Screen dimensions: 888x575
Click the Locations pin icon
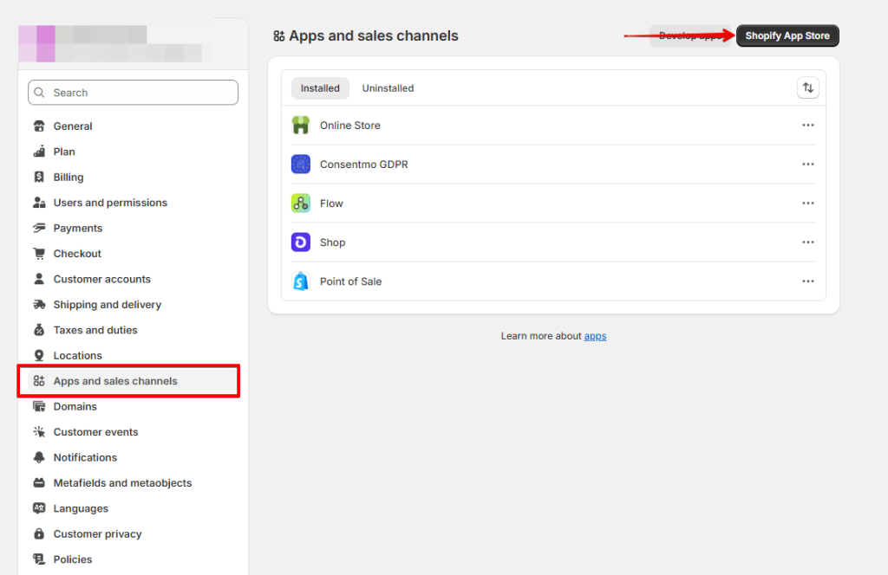[x=39, y=355]
